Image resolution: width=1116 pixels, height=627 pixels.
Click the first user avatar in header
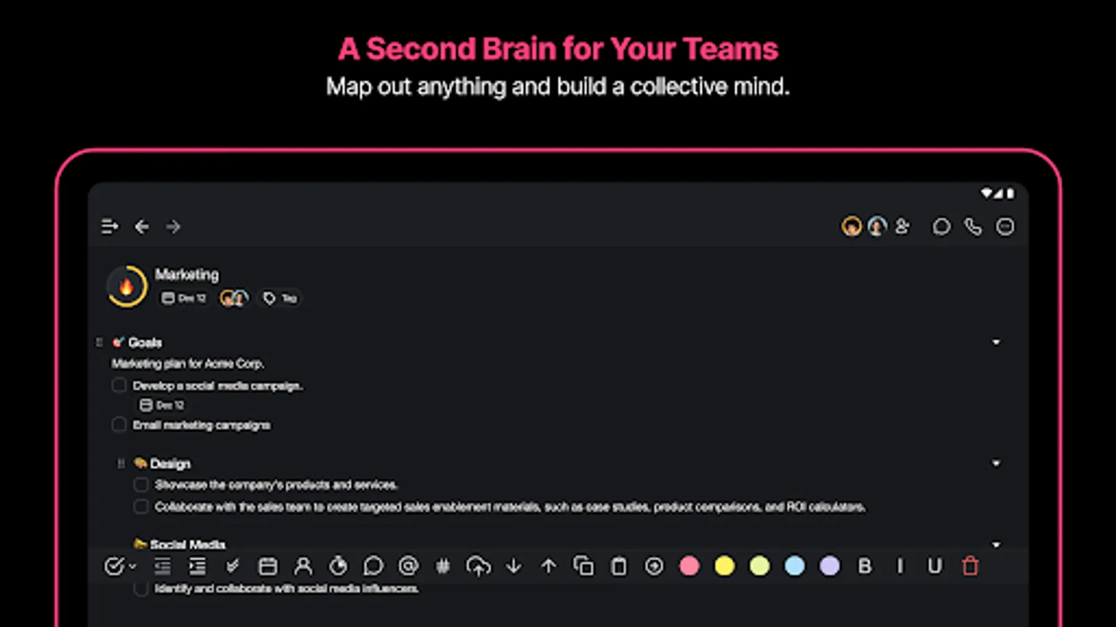[852, 226]
